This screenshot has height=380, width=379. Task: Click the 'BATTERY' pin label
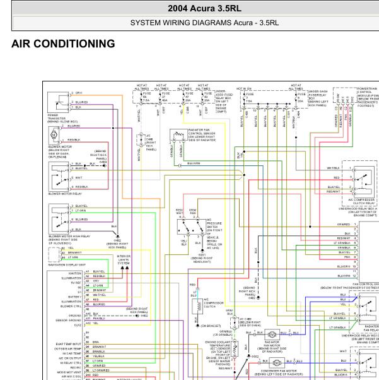click(74, 297)
